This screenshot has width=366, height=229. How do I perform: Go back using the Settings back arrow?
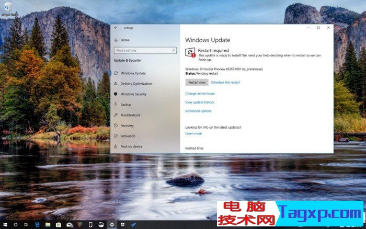[x=116, y=28]
